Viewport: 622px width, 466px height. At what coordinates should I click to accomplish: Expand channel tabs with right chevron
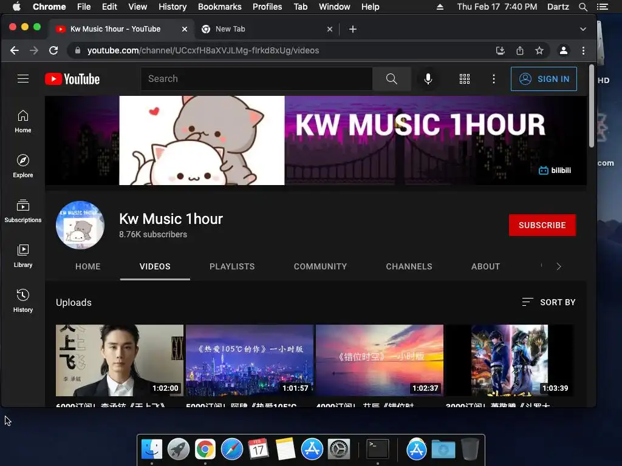click(x=559, y=267)
